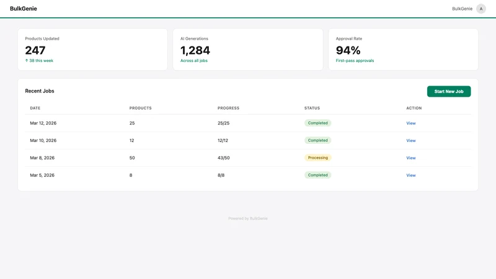Viewport: 496px width, 279px height.
Task: Click the 'First-pass approvals' caption
Action: (355, 60)
